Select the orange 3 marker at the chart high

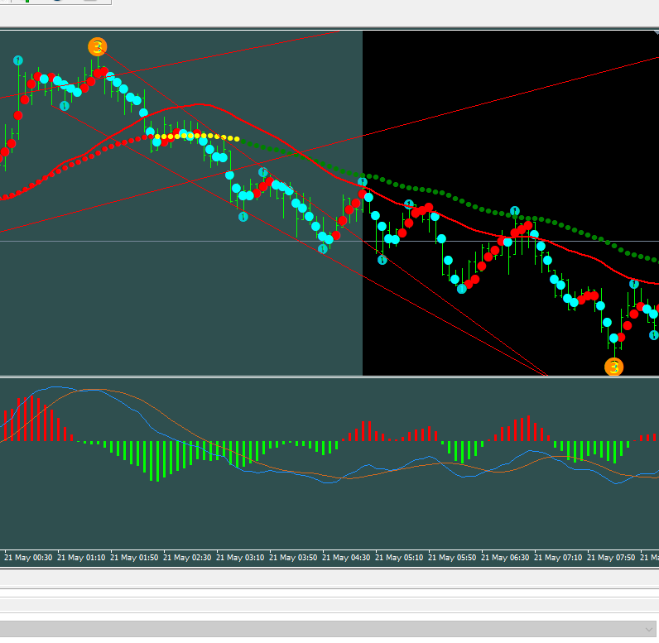point(98,46)
